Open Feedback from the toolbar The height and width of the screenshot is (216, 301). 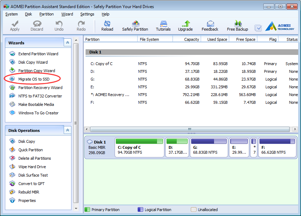pos(210,26)
